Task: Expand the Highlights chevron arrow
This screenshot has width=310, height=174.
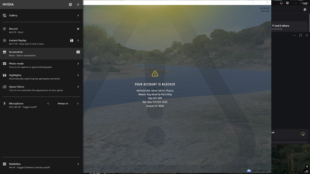Action: (78, 75)
